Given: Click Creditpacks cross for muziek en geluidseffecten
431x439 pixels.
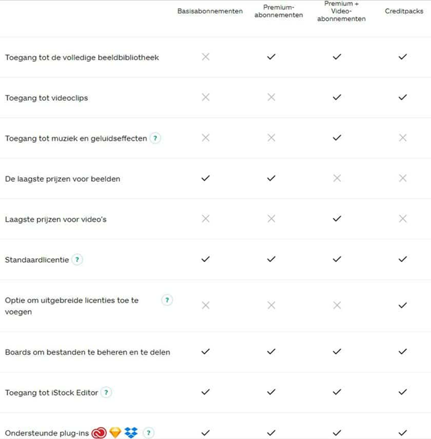Looking at the screenshot, I should (x=403, y=138).
